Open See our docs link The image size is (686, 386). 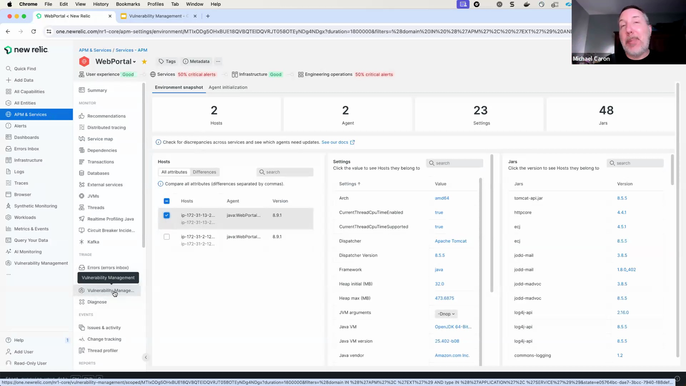pos(338,142)
